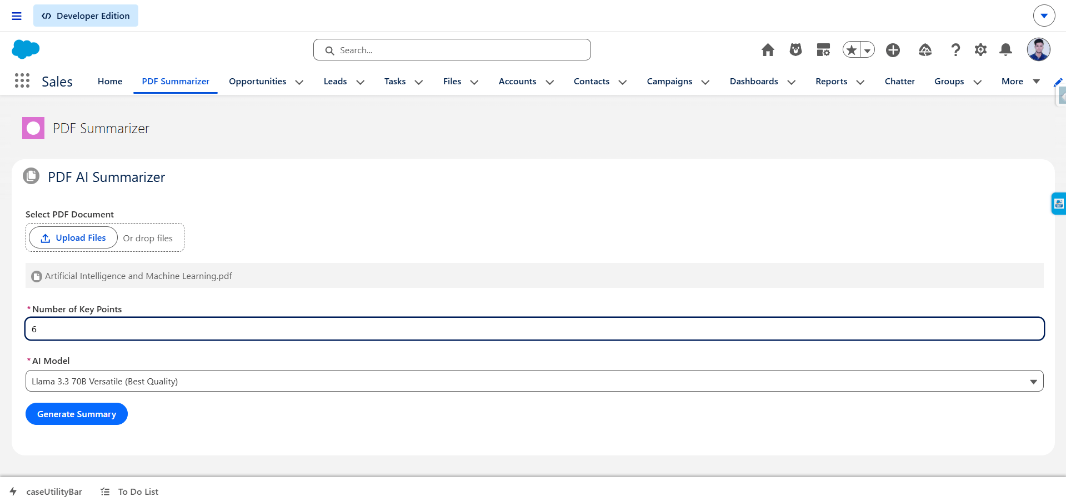Open the Chatter tab

click(900, 82)
